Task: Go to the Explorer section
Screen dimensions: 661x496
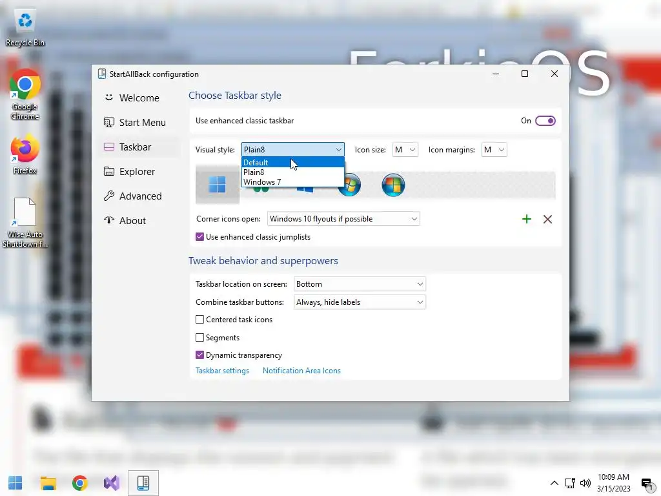Action: click(x=139, y=172)
